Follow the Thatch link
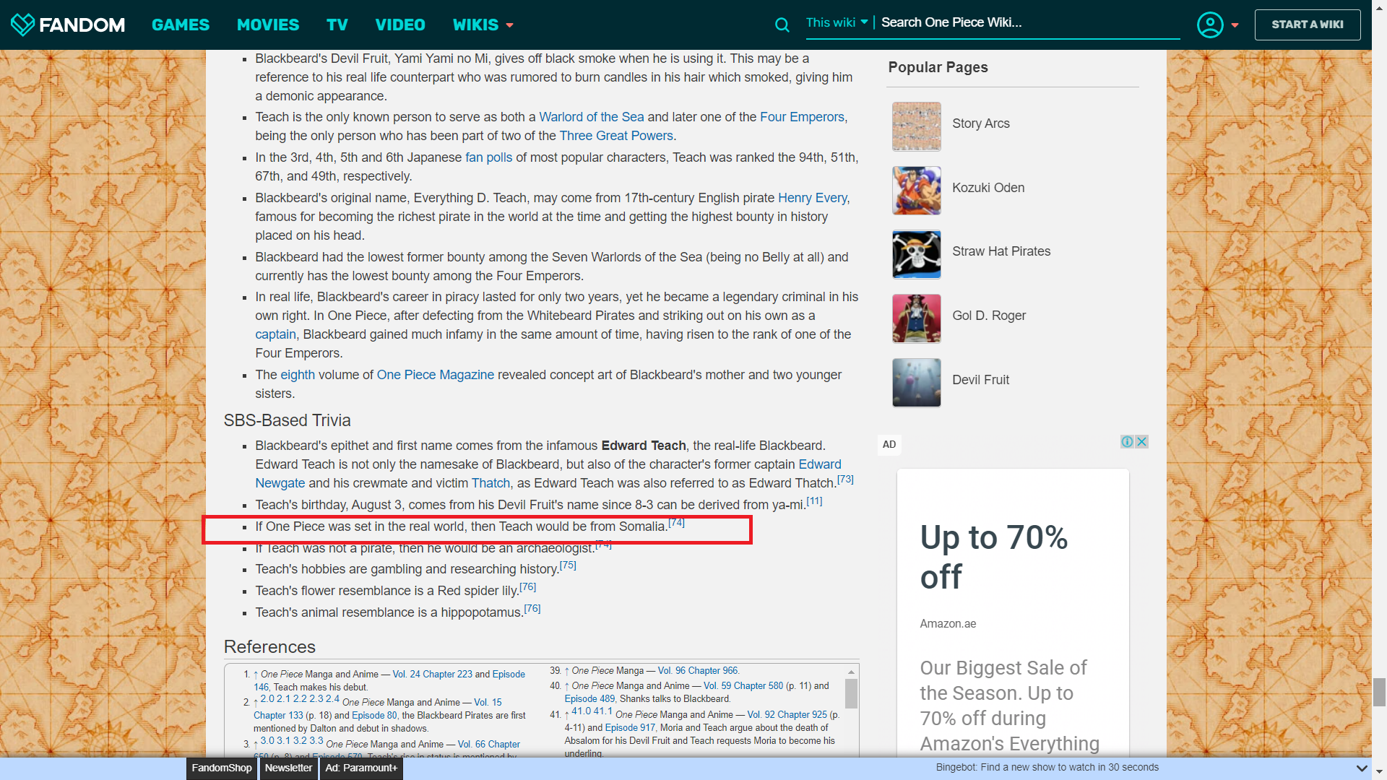The height and width of the screenshot is (780, 1387). tap(491, 483)
